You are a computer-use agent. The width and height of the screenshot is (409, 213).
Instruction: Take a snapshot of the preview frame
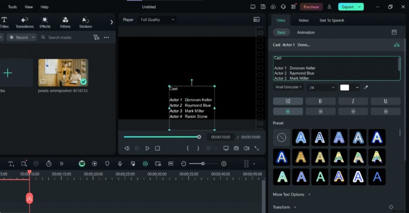point(236,148)
